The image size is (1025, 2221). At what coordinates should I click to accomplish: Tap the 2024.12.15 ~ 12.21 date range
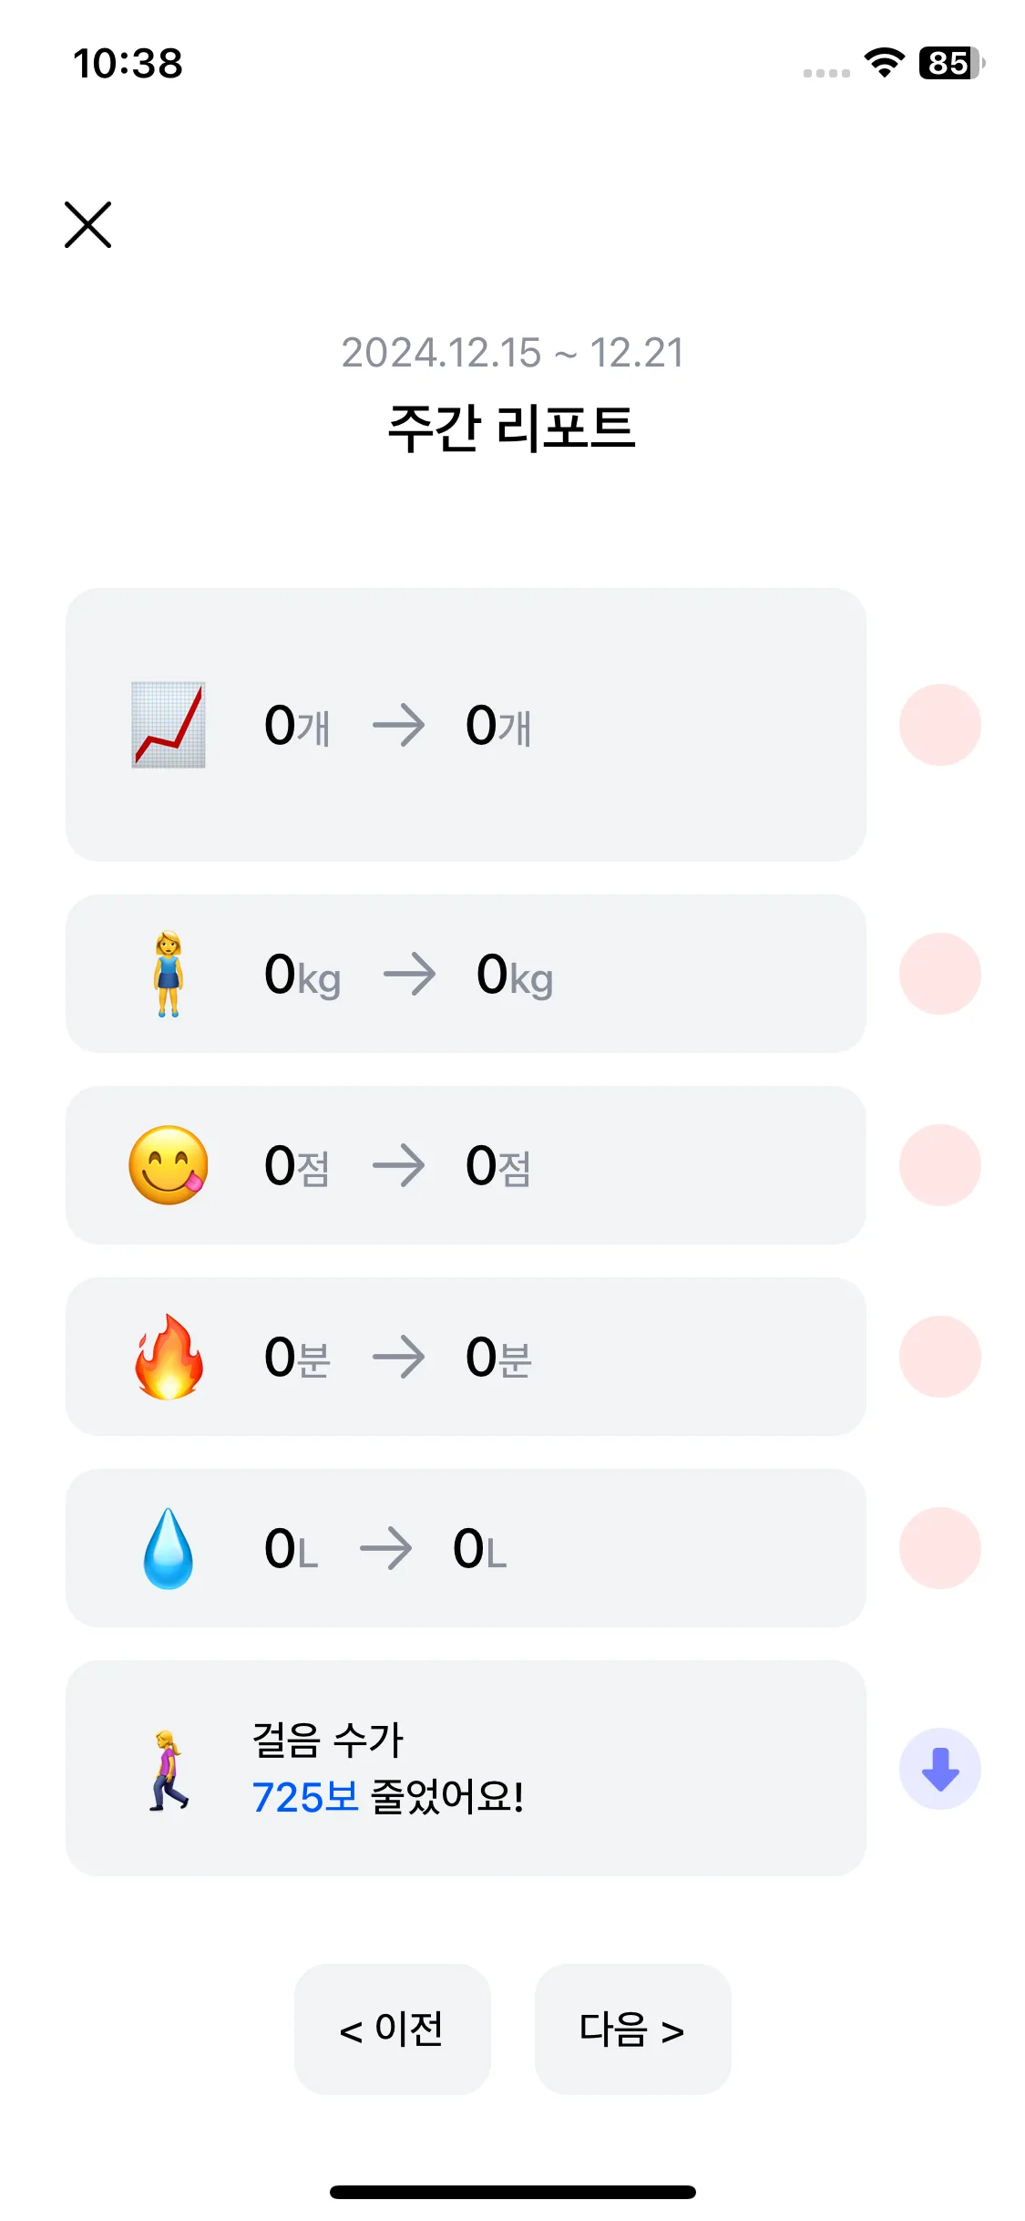[512, 353]
